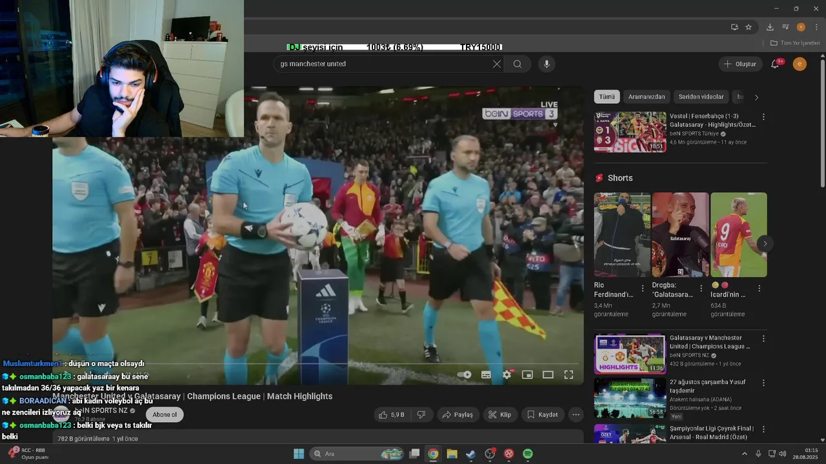Open options for Galatasaray v Manchester video
Screen dimensions: 826x464
click(763, 339)
